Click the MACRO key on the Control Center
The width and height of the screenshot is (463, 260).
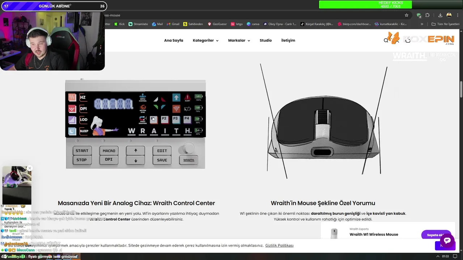click(109, 151)
